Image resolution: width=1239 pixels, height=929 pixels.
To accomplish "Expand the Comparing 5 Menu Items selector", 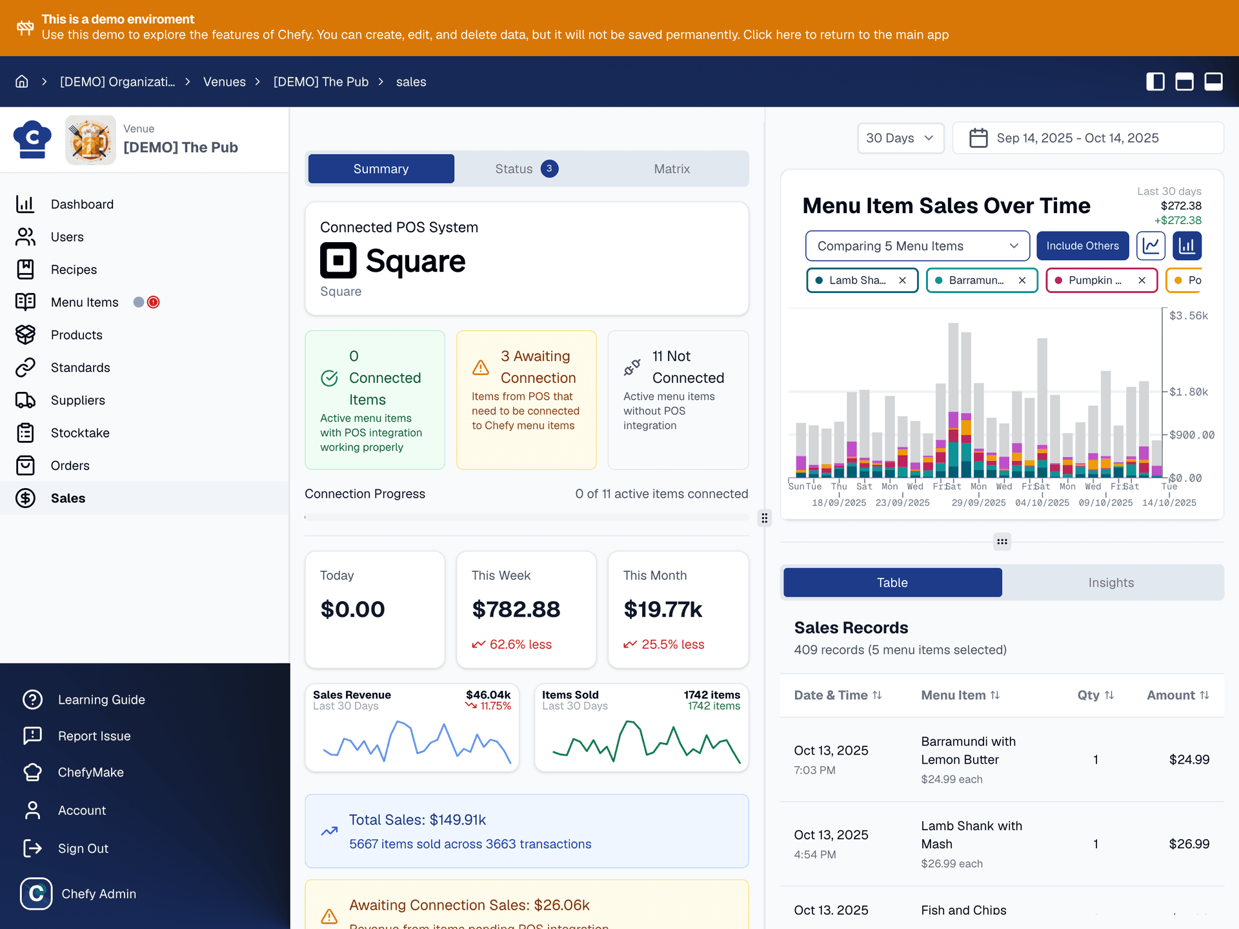I will tap(917, 245).
